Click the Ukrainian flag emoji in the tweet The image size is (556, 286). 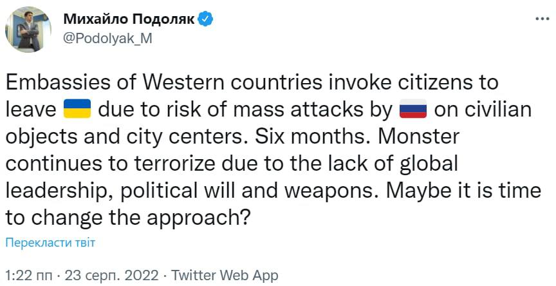pyautogui.click(x=77, y=110)
